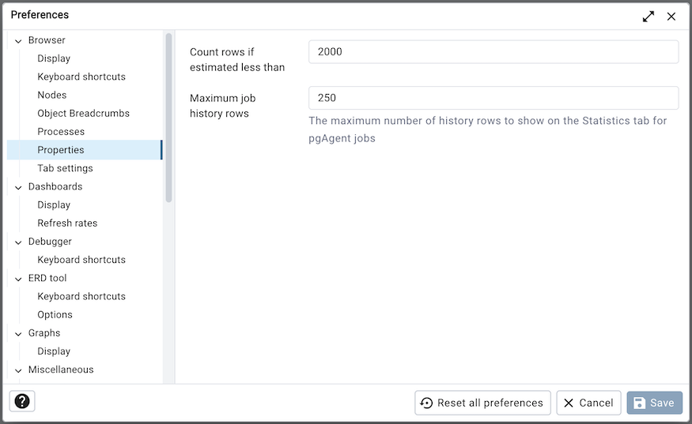Viewport: 692px width, 424px height.
Task: Click Reset all preferences button
Action: pos(482,403)
